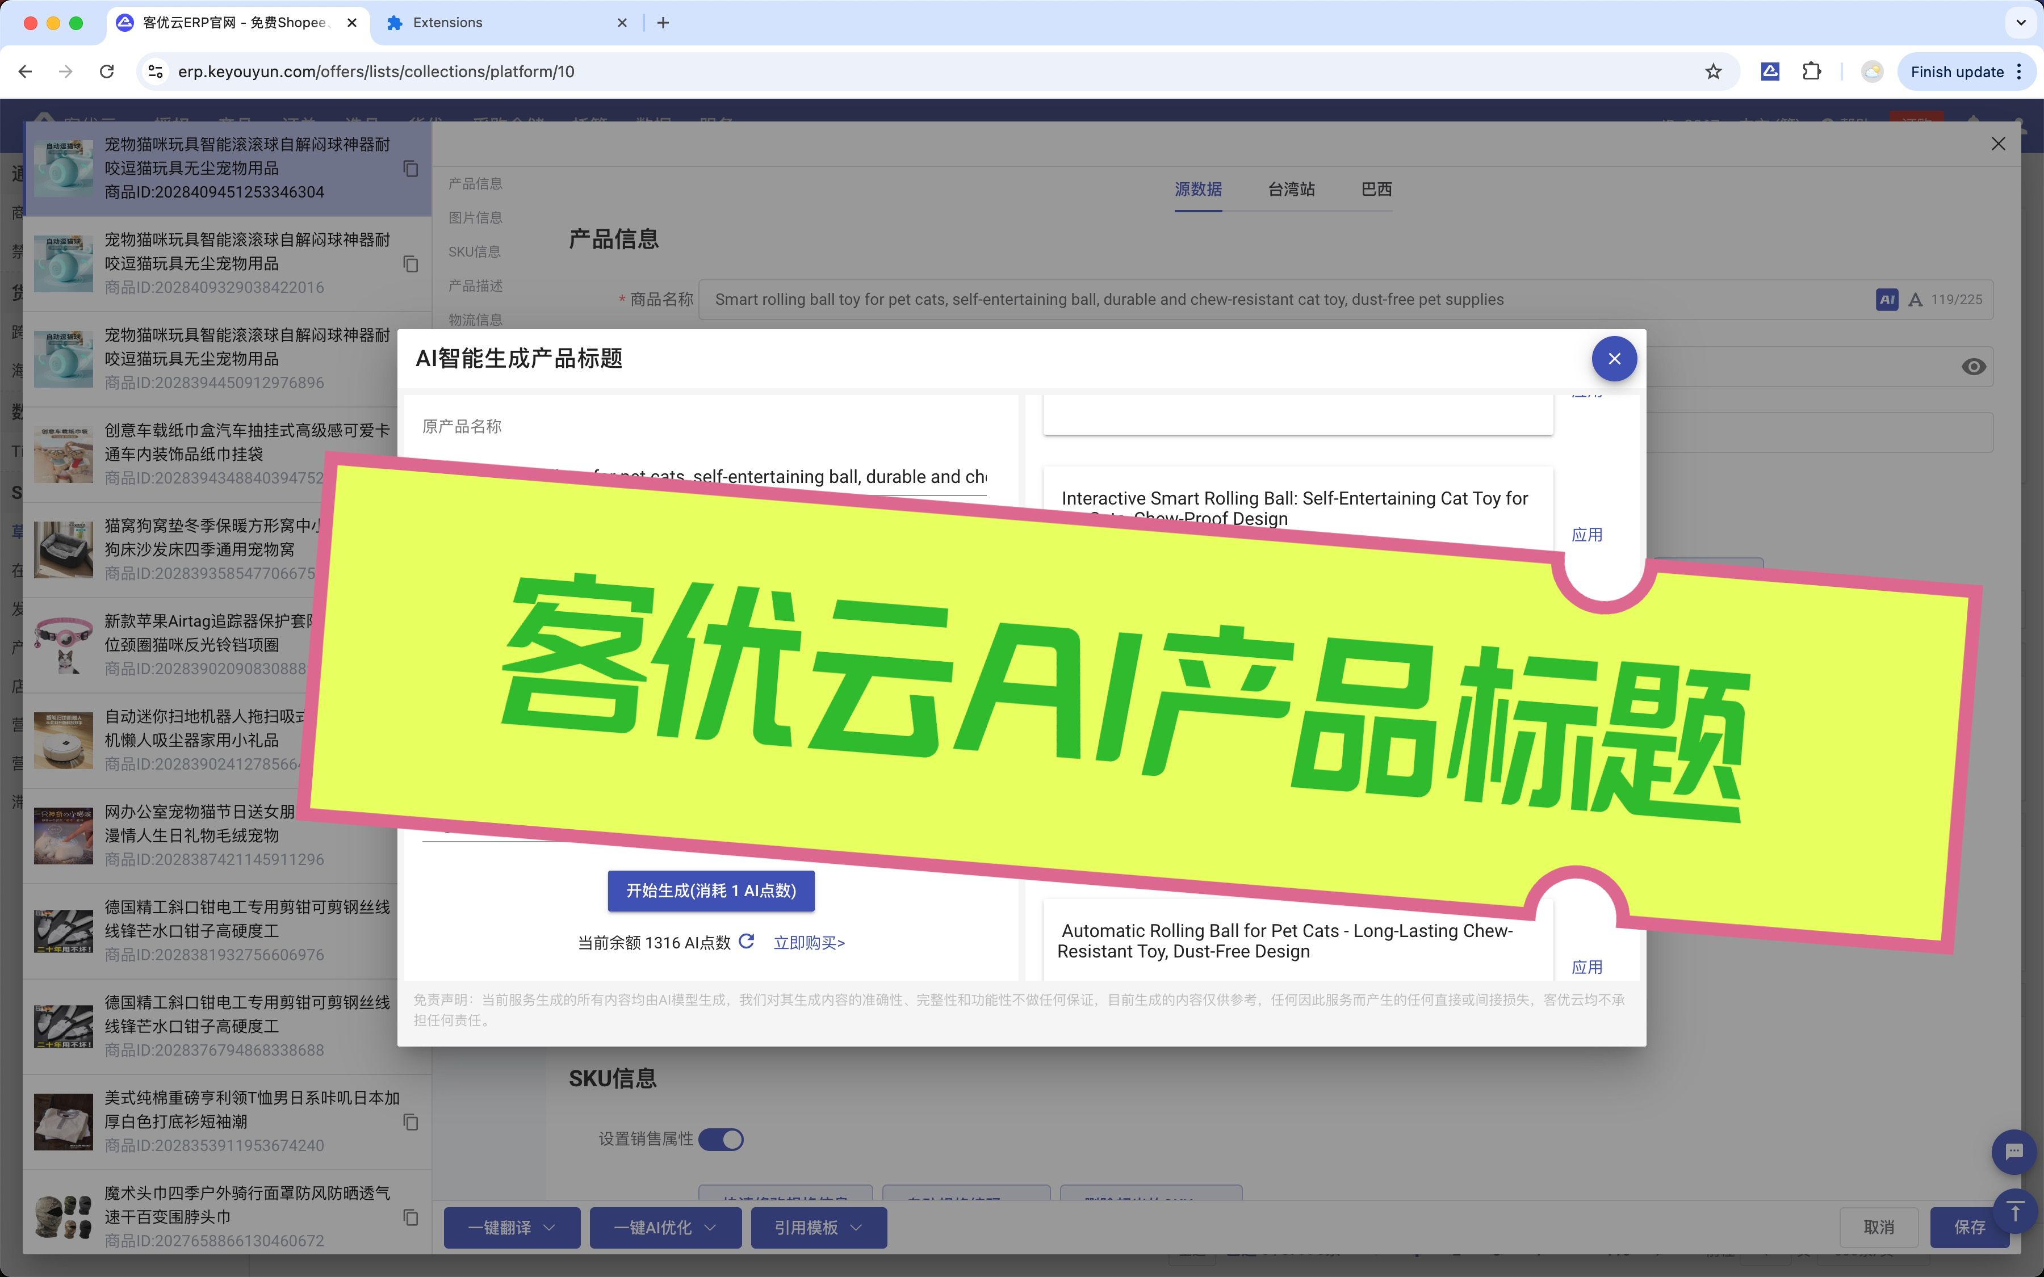Click the Keyouyun extension icon in toolbar
The height and width of the screenshot is (1277, 2044).
pyautogui.click(x=1770, y=72)
